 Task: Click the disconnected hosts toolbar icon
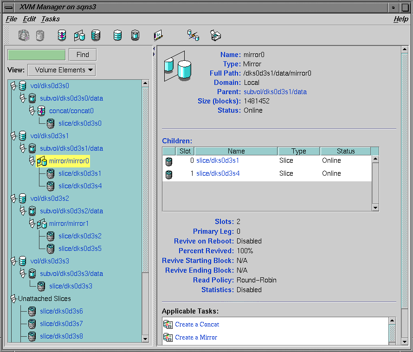click(193, 35)
